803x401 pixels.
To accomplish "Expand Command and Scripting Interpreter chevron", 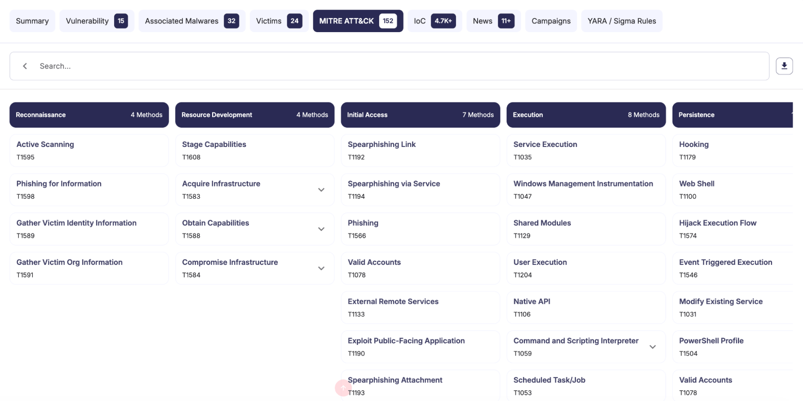I will pos(652,347).
